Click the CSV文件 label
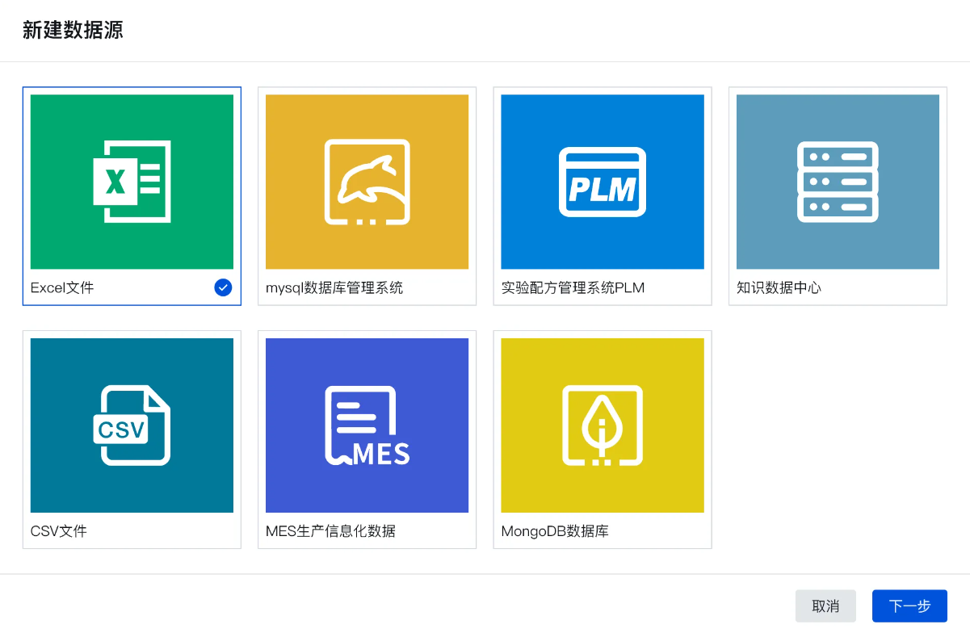The image size is (970, 637). (58, 531)
